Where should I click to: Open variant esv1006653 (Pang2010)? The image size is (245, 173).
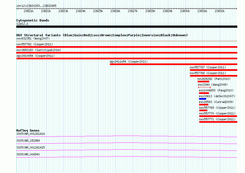pos(216,90)
